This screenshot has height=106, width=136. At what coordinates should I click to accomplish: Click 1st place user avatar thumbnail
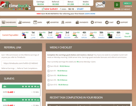(25, 36)
